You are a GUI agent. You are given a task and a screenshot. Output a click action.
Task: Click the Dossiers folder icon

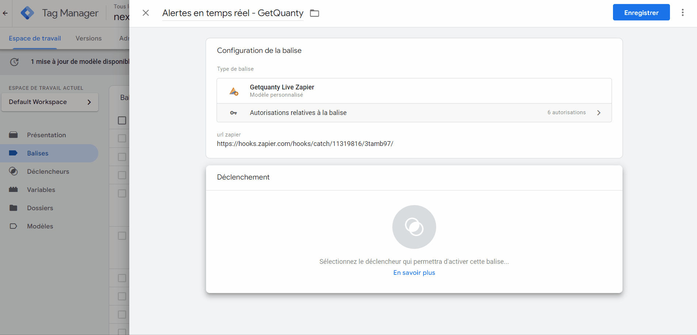[x=13, y=208]
